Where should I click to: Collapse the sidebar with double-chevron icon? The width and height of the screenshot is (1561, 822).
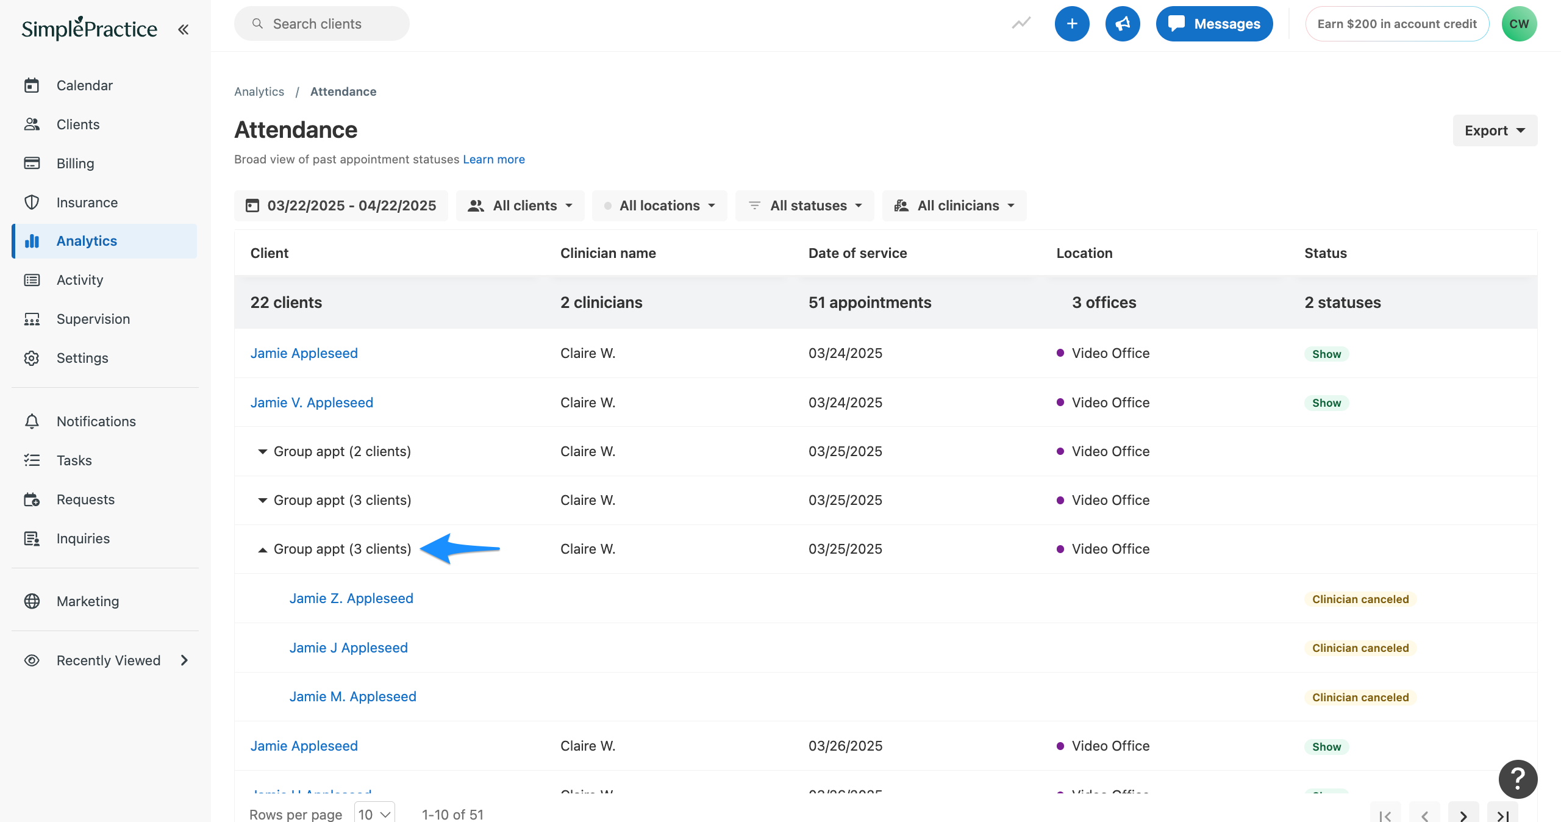tap(183, 29)
